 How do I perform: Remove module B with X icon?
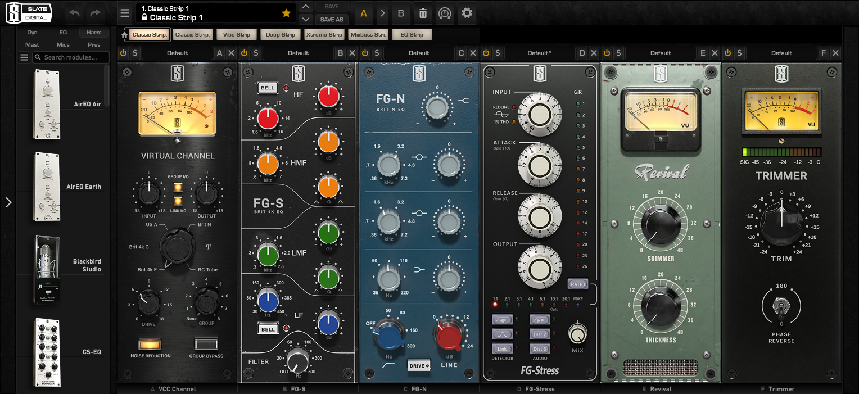coord(352,53)
